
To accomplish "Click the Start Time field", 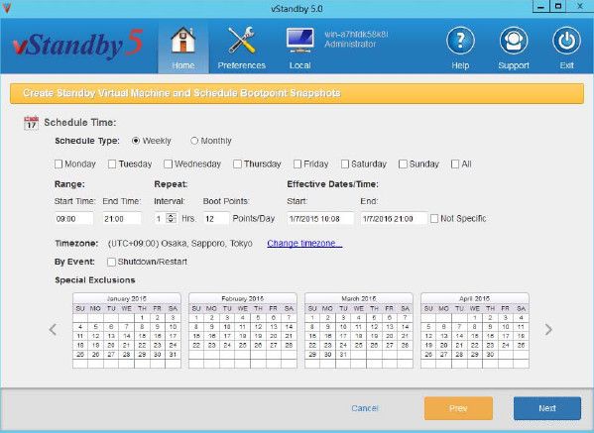I will [73, 218].
